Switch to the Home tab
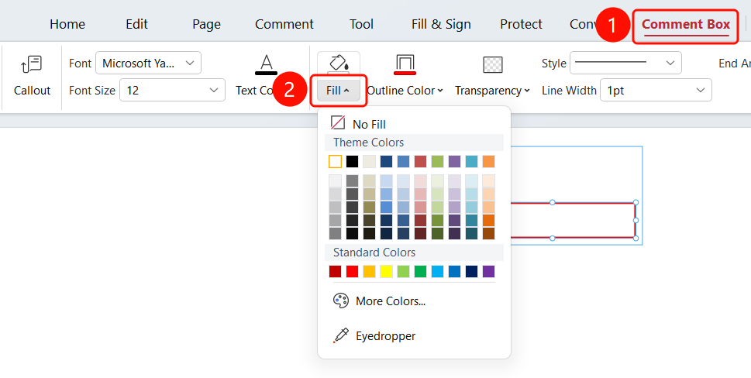The height and width of the screenshot is (378, 751). pos(67,24)
